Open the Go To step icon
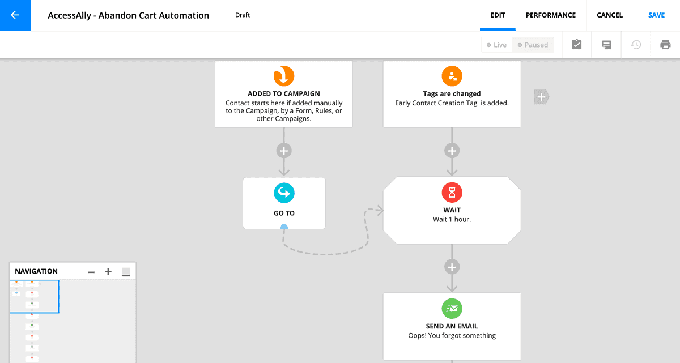Screen dimensions: 680x363 (x=283, y=193)
